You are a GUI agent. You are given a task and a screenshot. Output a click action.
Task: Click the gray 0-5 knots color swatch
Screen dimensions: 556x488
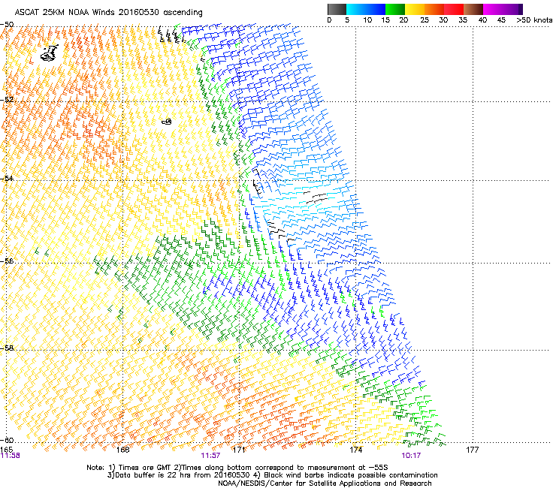pyautogui.click(x=337, y=9)
